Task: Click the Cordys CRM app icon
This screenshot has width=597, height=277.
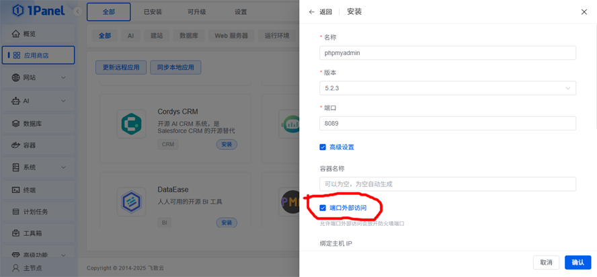Action: pos(131,124)
